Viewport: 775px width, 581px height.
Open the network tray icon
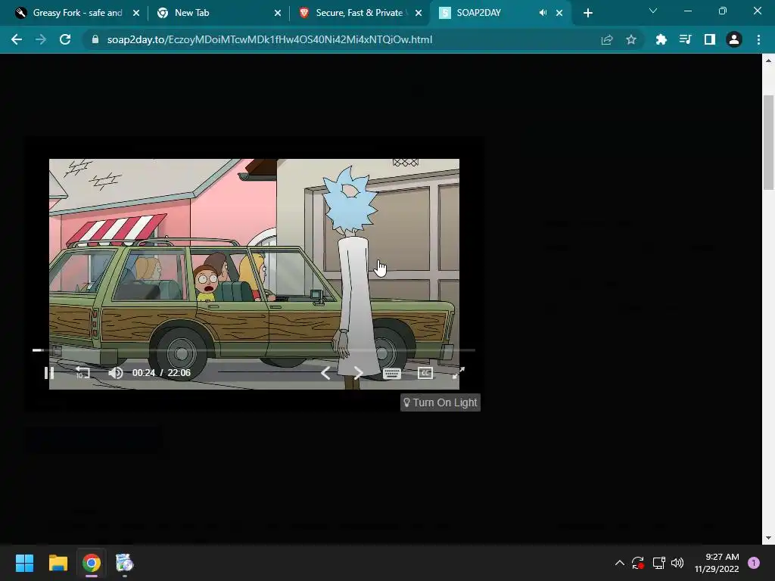pyautogui.click(x=658, y=563)
